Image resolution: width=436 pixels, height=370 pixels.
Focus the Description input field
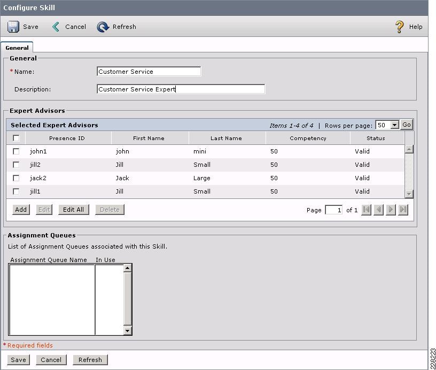point(181,89)
